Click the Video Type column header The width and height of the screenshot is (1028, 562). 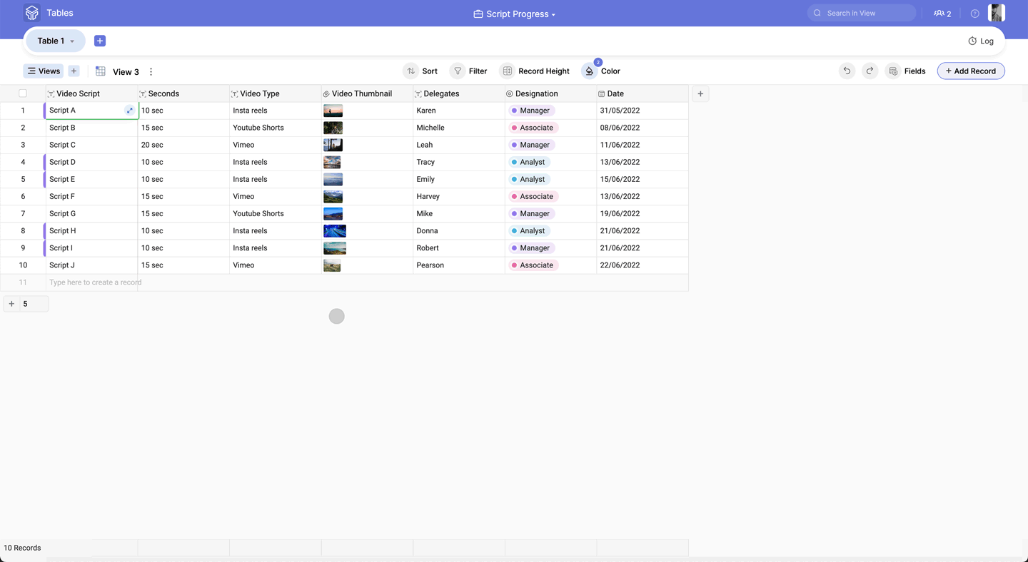(x=276, y=93)
